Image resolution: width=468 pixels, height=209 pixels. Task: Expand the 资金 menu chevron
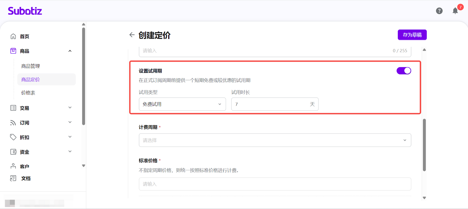70,151
